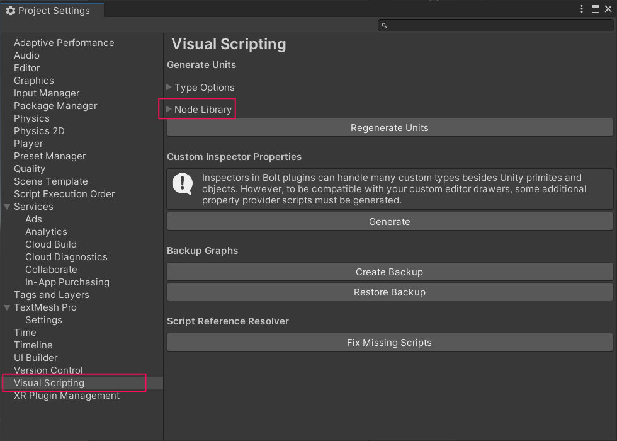Expand the Node Library foldout
Viewport: 617px width, 441px height.
169,110
